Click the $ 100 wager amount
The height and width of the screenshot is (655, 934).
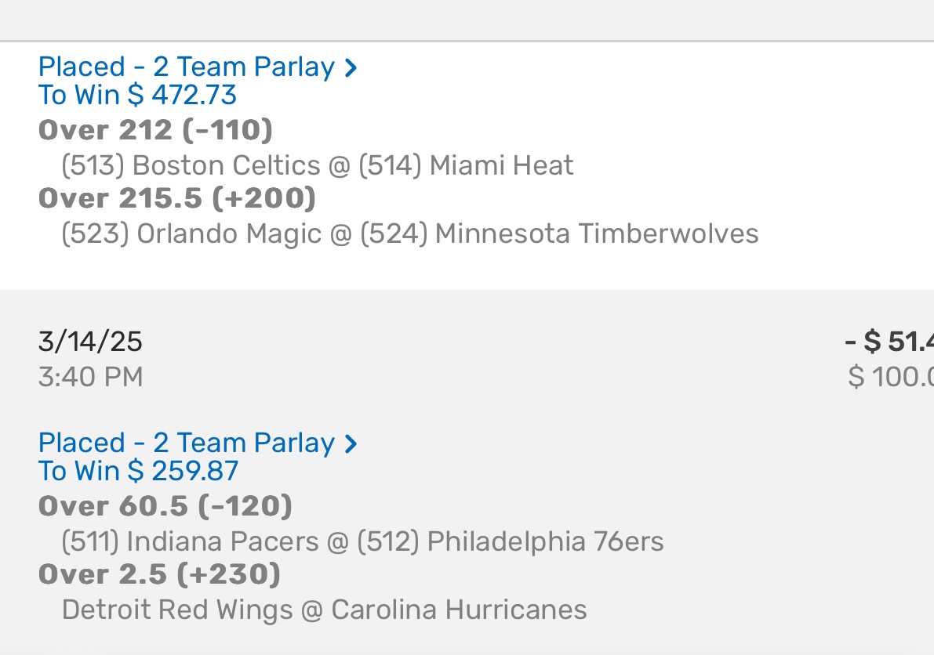pyautogui.click(x=892, y=377)
